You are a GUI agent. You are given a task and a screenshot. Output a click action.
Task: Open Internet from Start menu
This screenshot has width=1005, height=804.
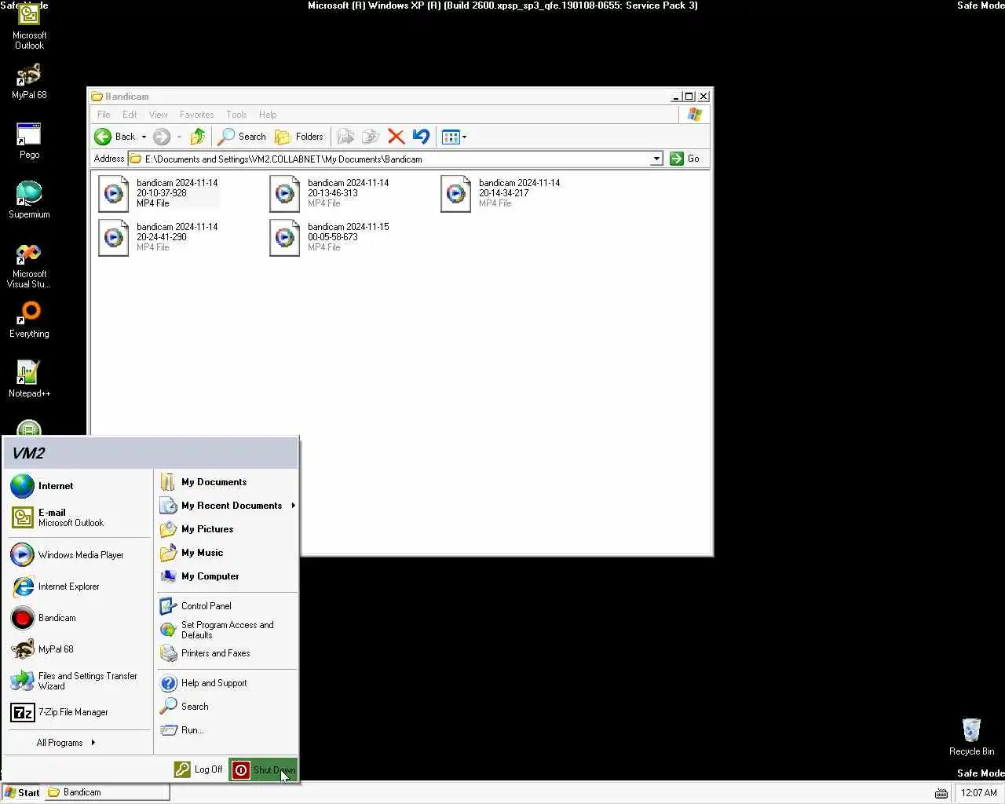(x=79, y=486)
